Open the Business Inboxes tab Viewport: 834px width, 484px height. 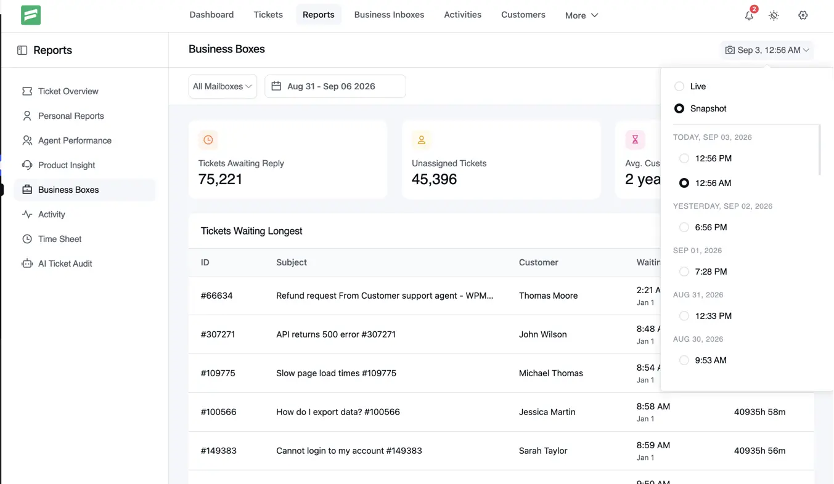(389, 15)
